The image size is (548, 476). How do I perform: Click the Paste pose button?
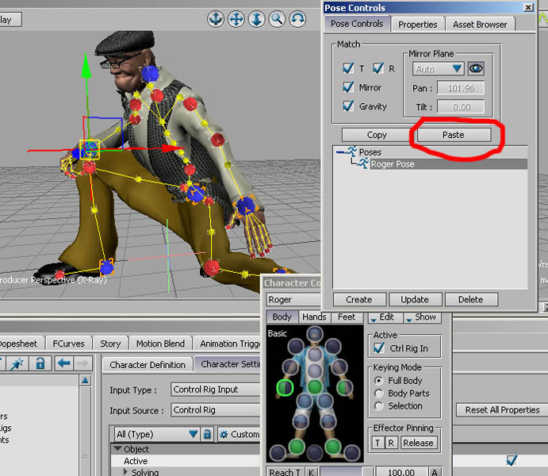454,135
